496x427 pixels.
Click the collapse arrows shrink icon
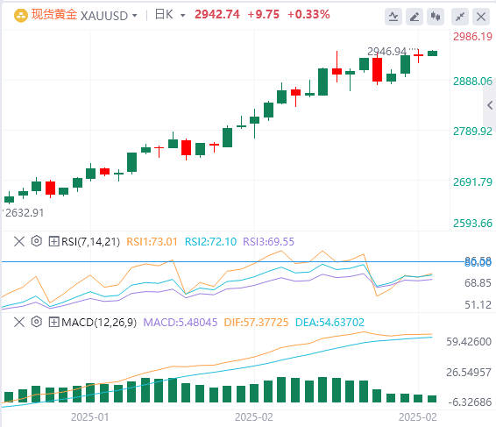460,16
